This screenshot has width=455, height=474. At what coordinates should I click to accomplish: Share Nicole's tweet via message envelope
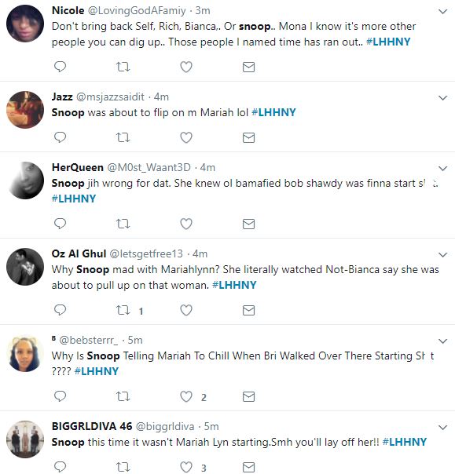248,67
